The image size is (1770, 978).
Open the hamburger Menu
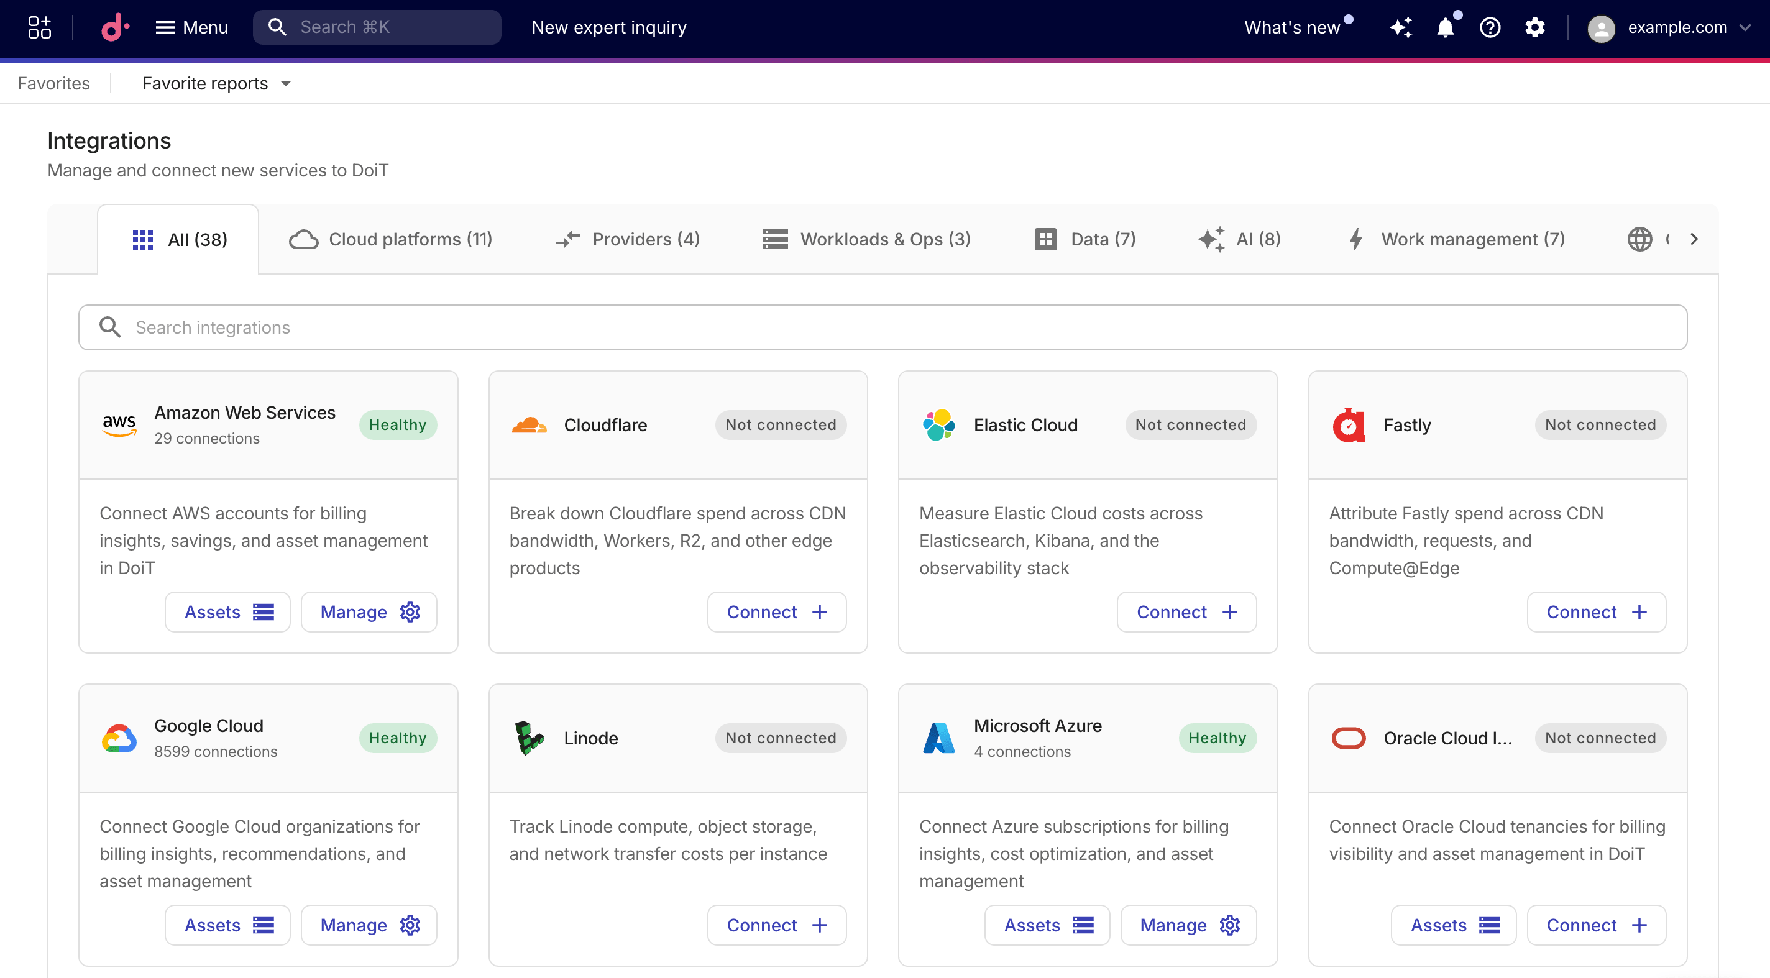coord(191,27)
